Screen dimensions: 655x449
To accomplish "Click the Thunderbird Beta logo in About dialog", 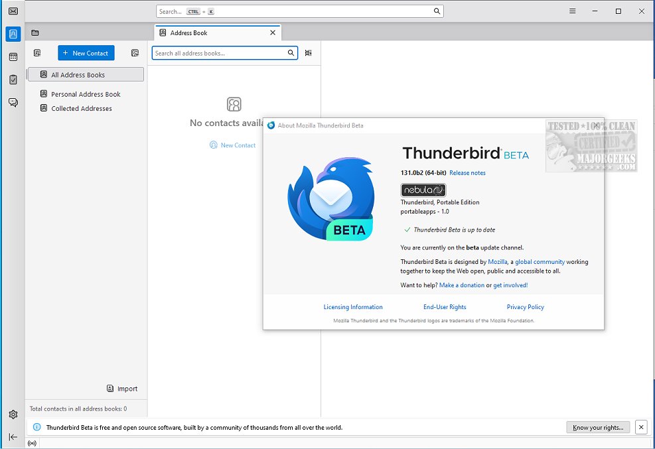I will coord(330,198).
